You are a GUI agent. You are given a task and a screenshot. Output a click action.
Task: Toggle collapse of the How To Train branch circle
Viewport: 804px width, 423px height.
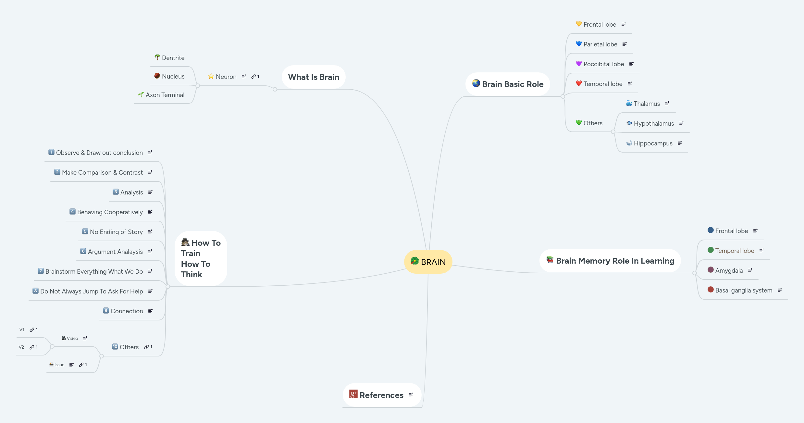point(167,287)
